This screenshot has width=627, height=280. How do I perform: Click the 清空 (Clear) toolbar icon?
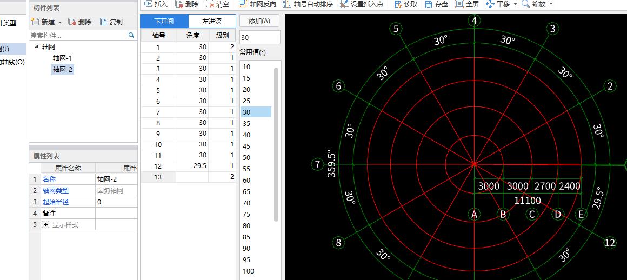210,4
